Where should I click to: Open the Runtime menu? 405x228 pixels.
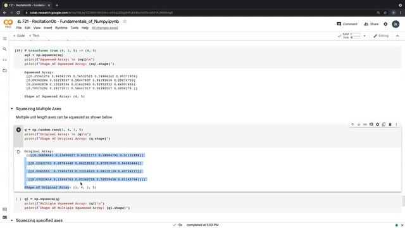pos(61,28)
